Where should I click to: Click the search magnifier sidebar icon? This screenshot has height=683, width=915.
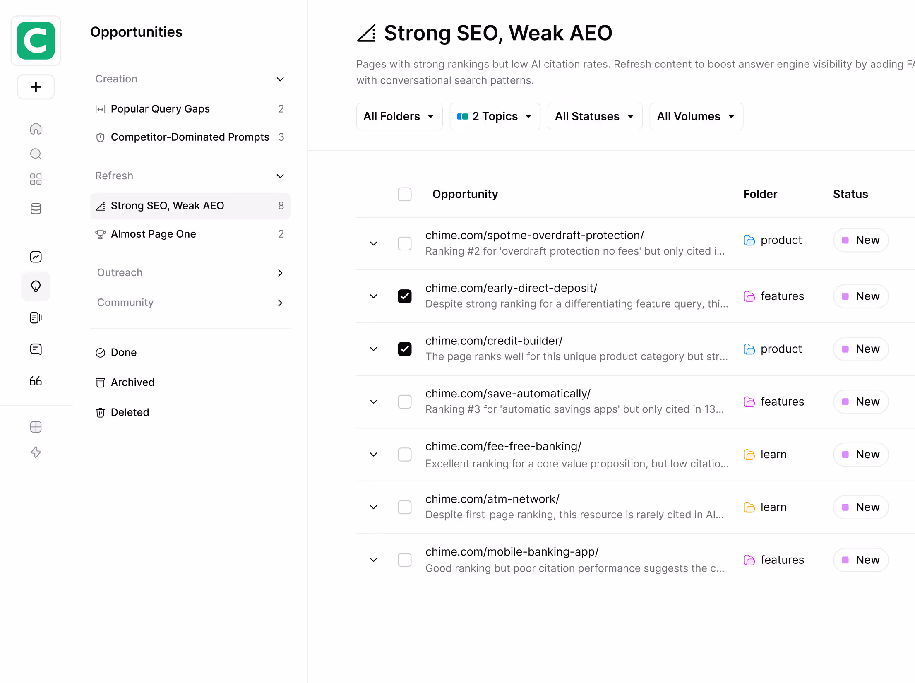point(36,154)
